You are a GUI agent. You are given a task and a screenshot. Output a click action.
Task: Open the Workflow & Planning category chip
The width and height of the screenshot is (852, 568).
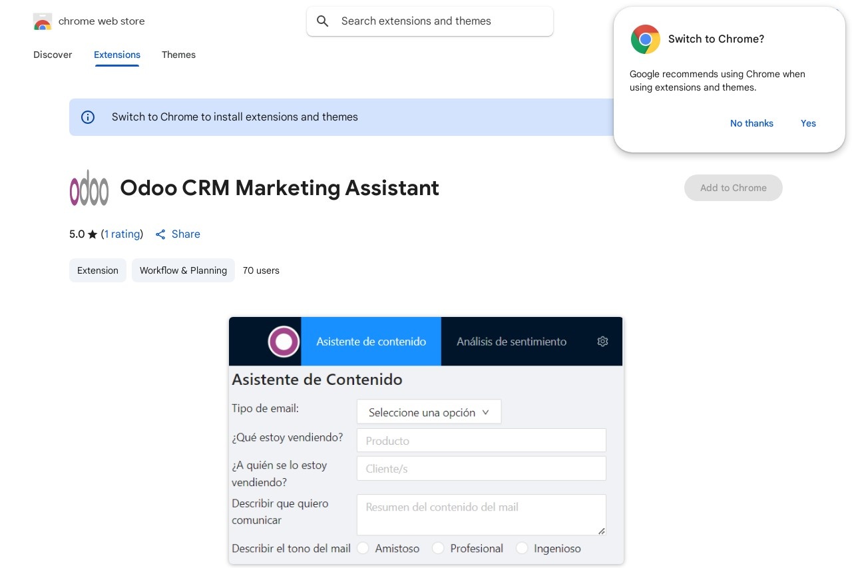point(183,270)
